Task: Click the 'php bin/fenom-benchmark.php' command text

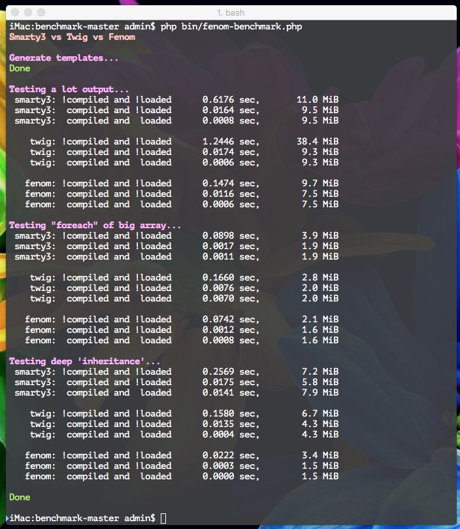Action: [231, 27]
